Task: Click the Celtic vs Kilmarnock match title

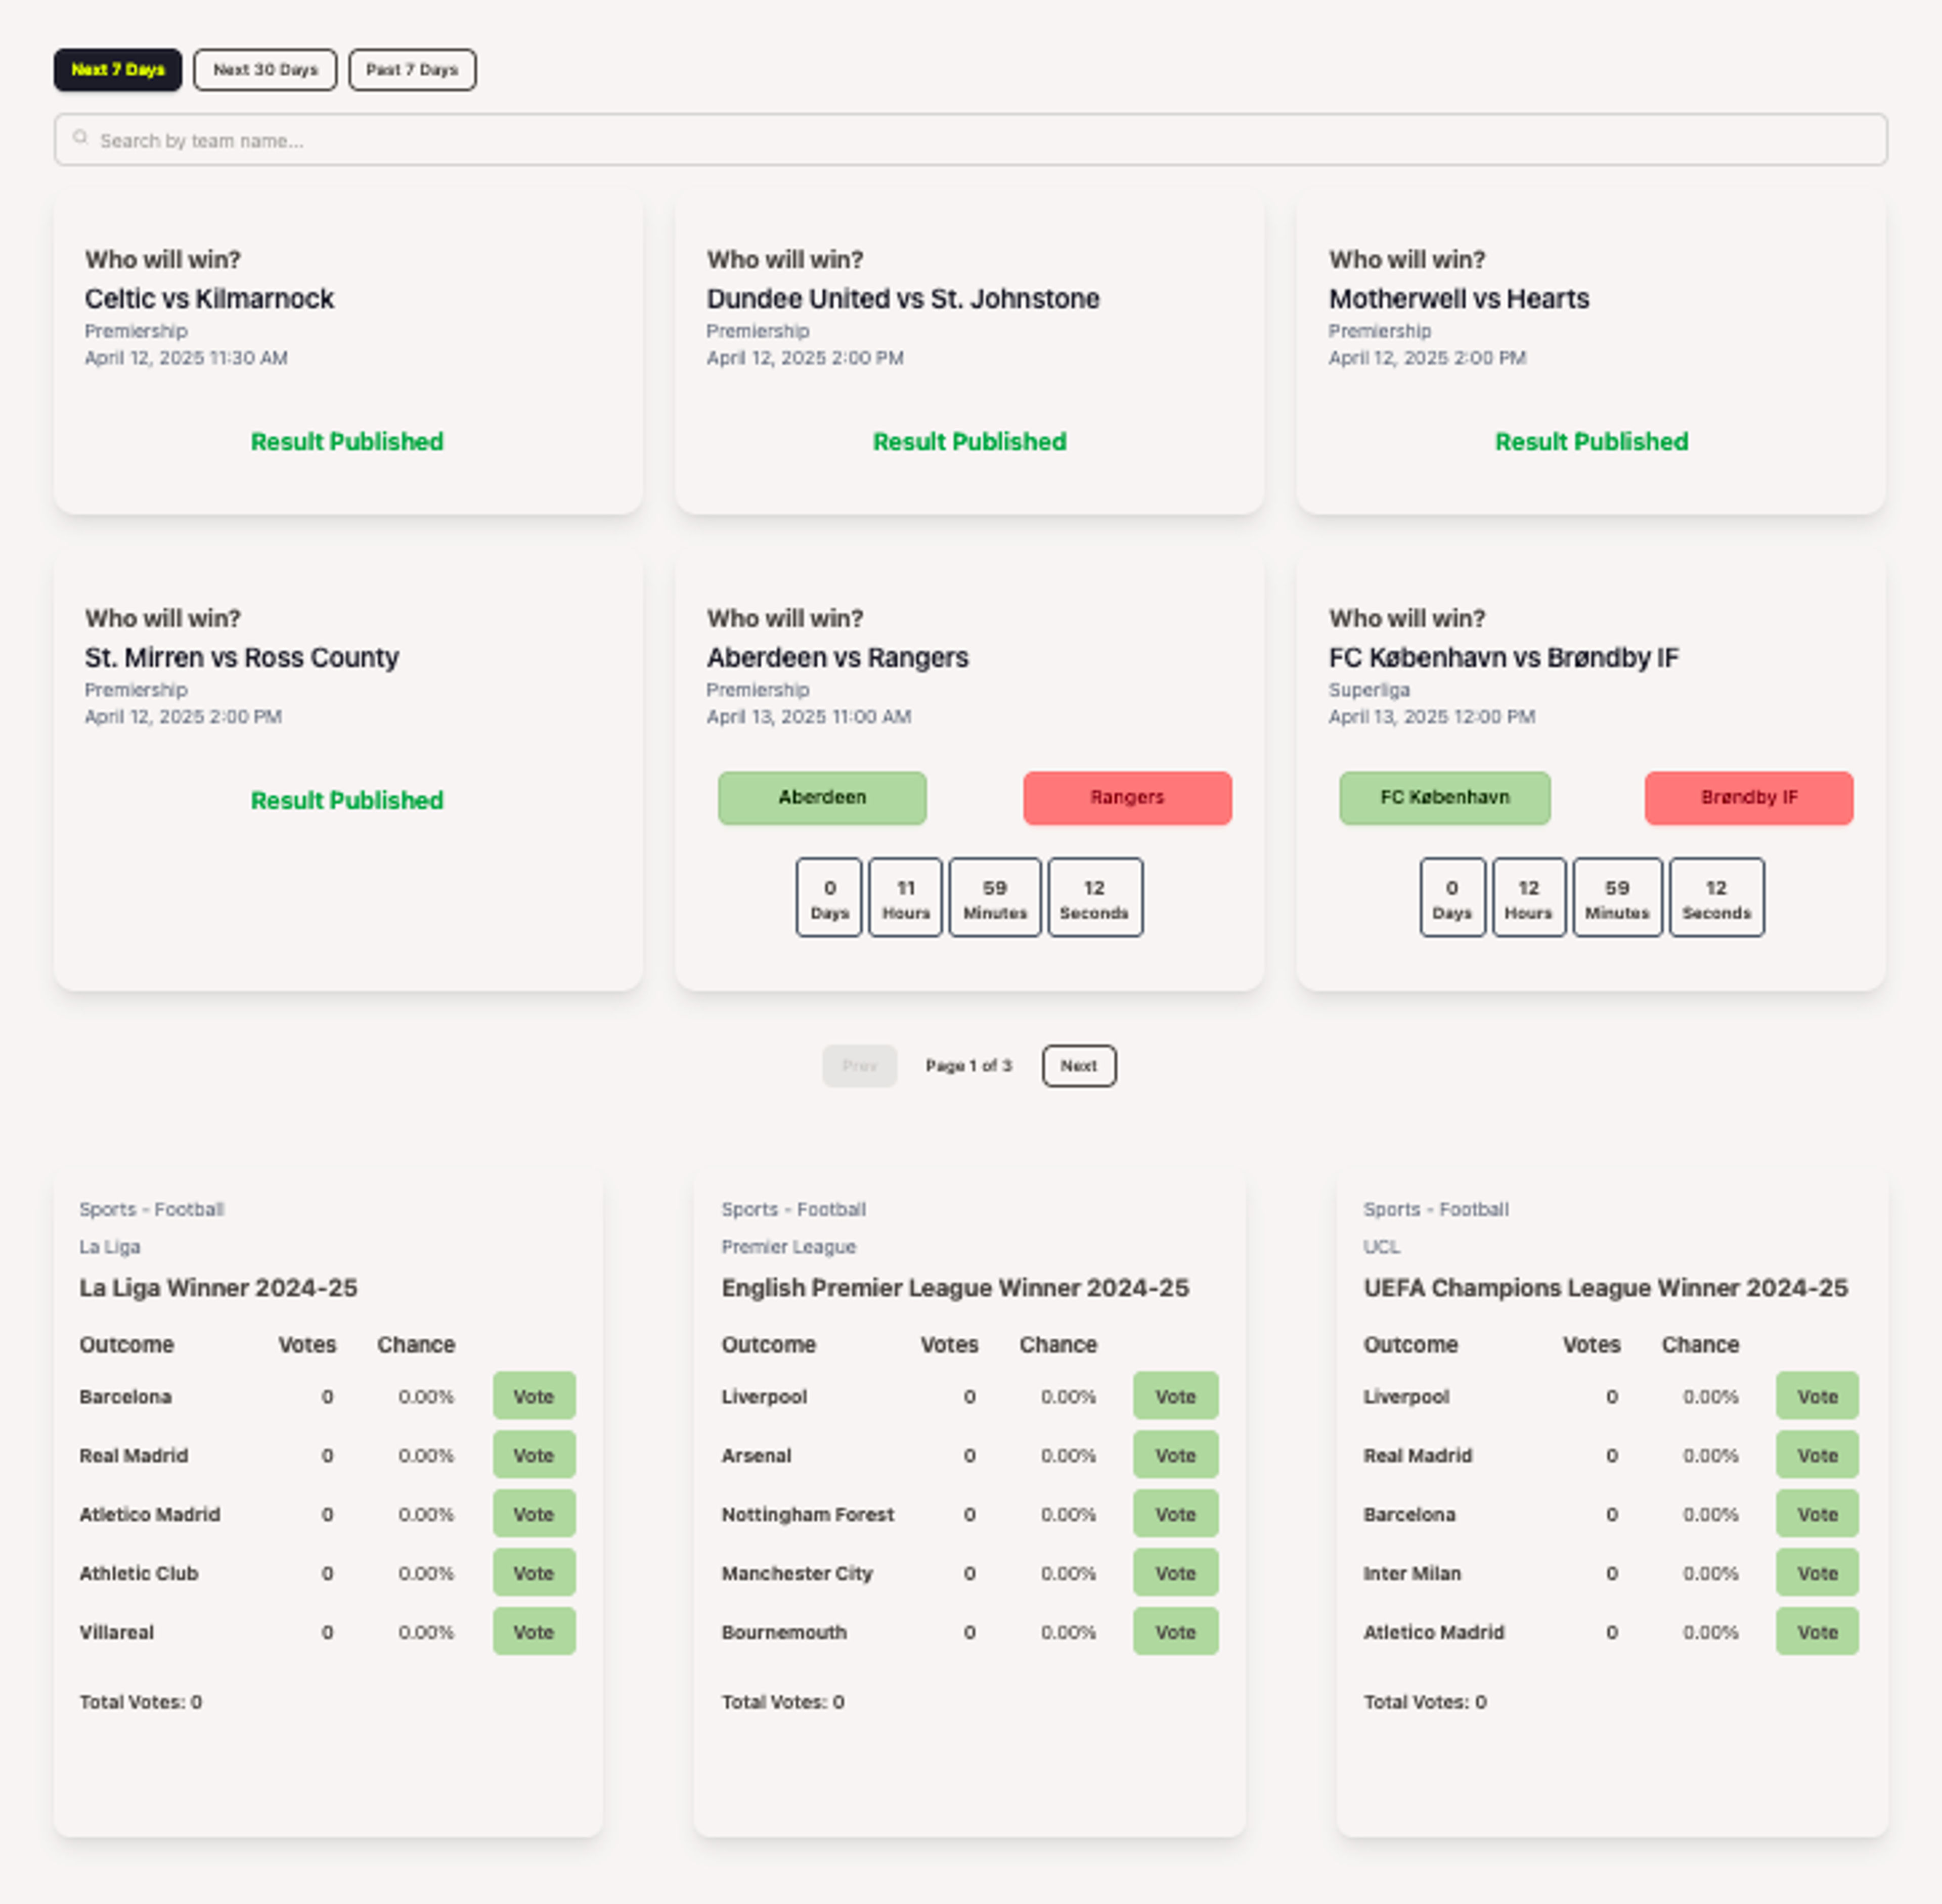Action: pyautogui.click(x=209, y=299)
